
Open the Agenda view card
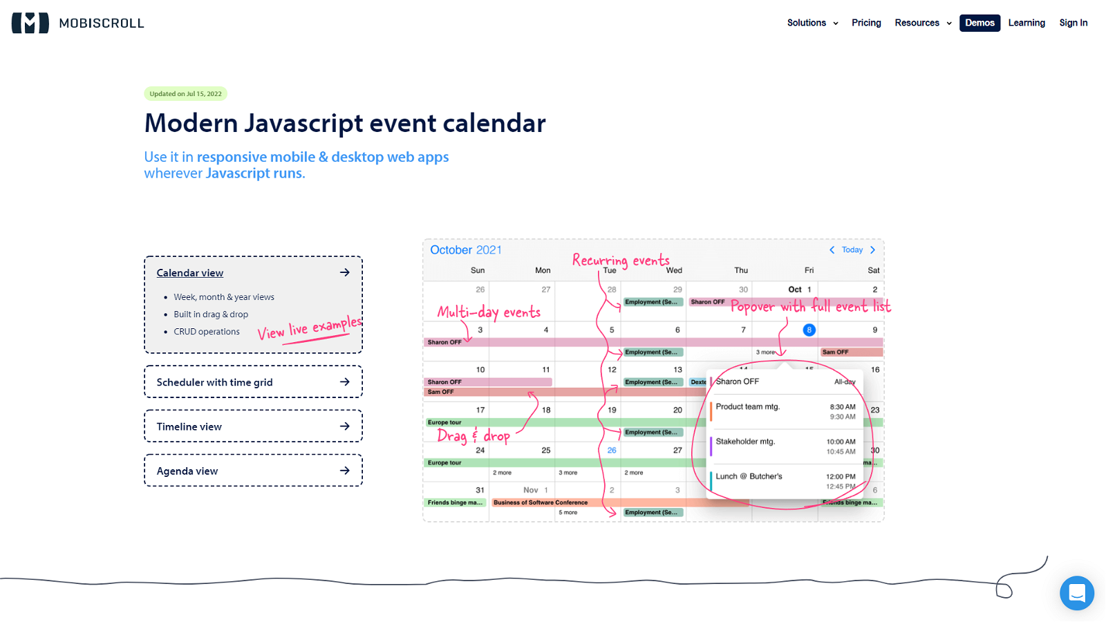click(x=253, y=470)
